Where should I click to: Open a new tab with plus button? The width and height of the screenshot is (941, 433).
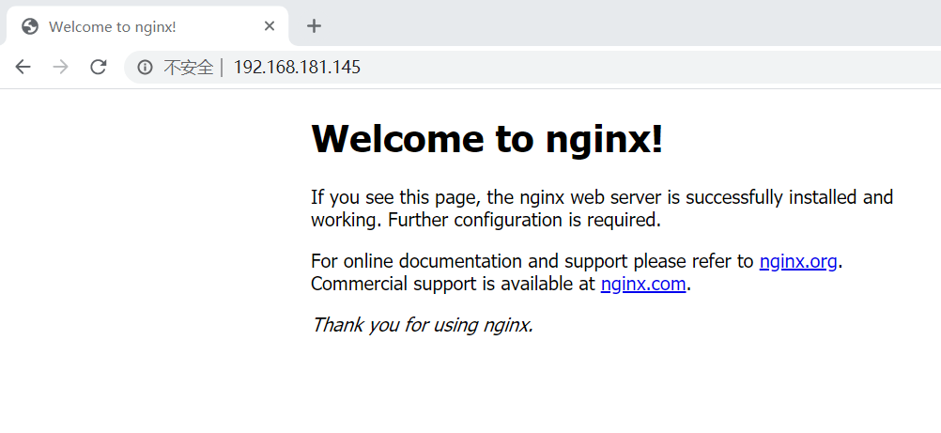(314, 25)
